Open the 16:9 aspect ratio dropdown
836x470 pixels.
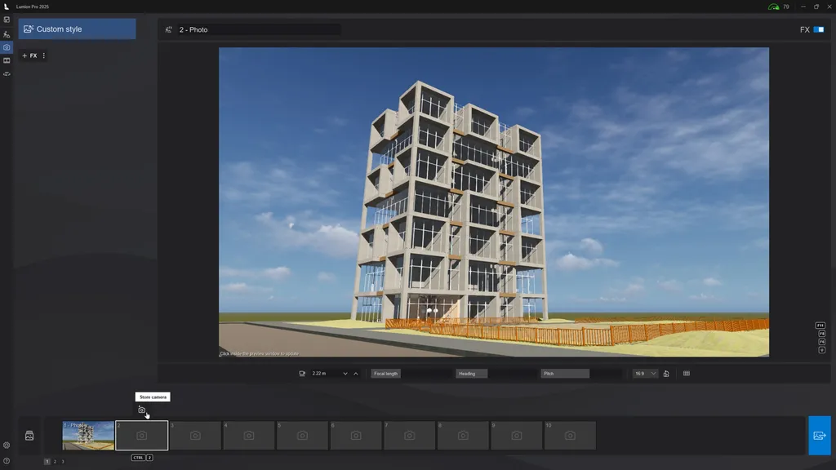click(645, 373)
